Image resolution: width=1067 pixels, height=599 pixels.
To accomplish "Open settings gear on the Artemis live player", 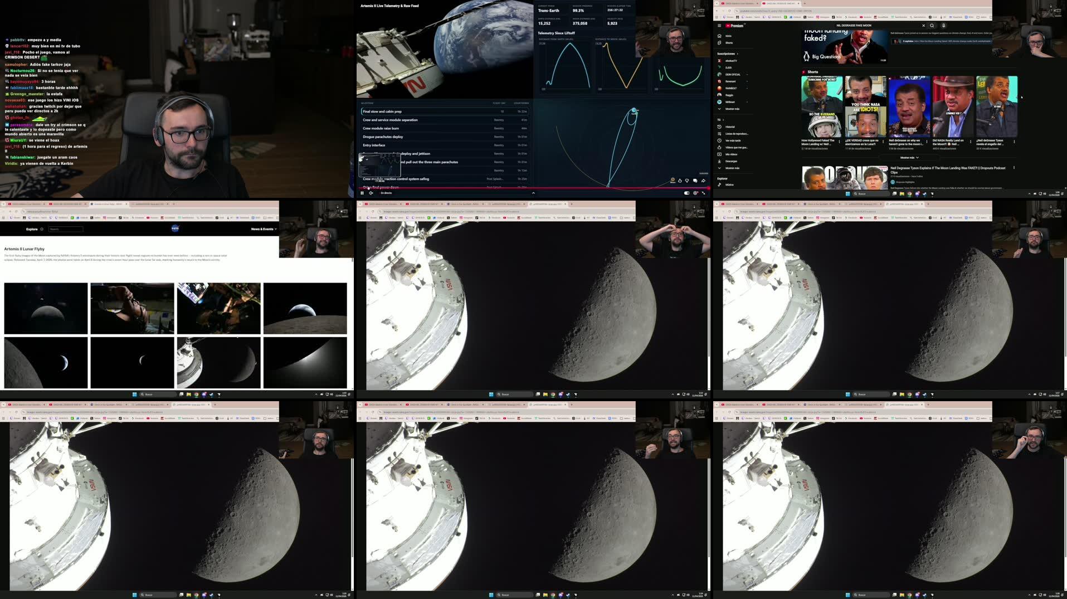I will tap(695, 193).
